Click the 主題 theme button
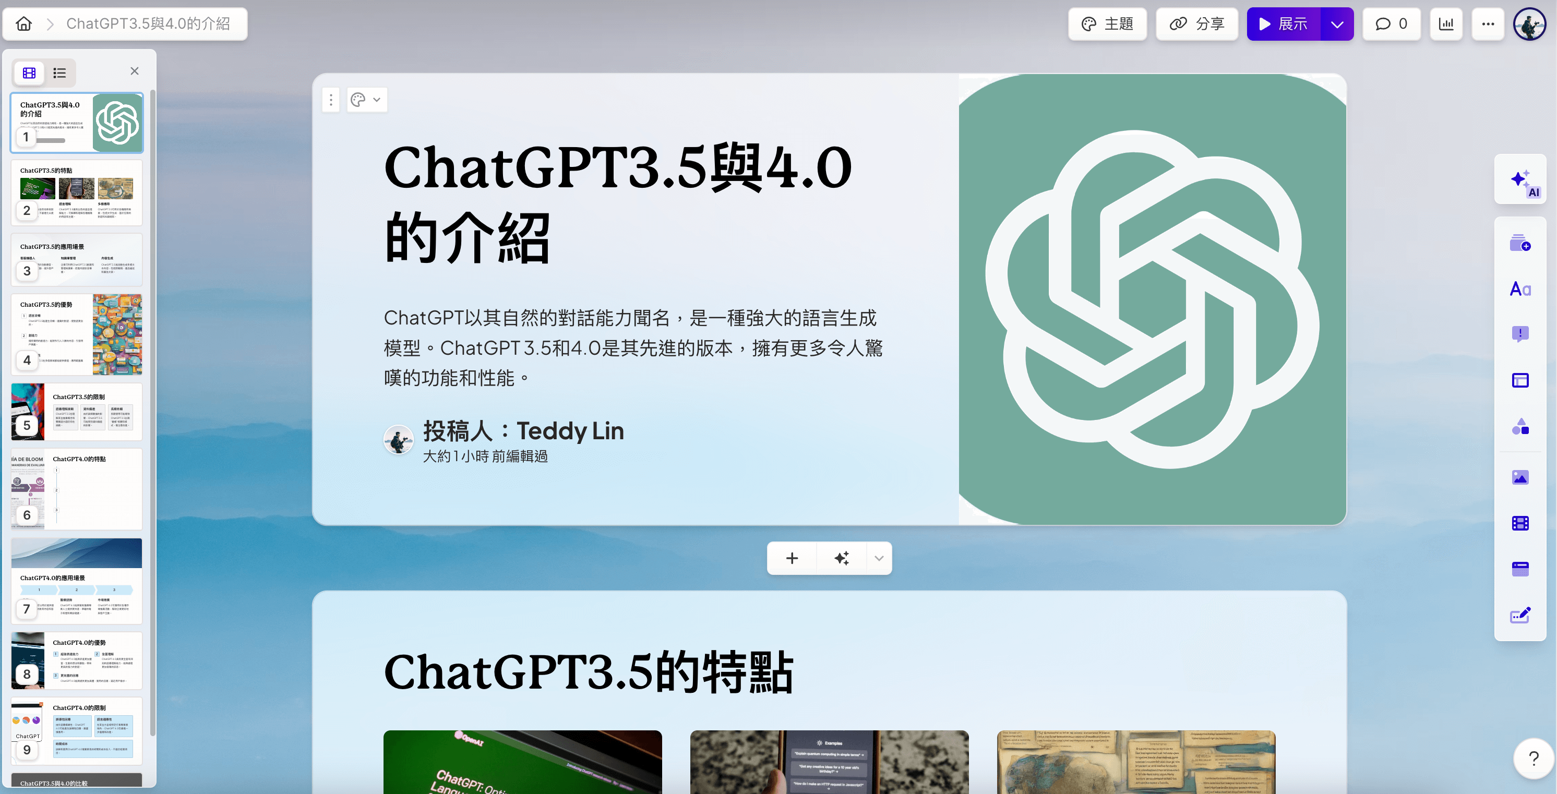Image resolution: width=1557 pixels, height=794 pixels. pos(1107,24)
